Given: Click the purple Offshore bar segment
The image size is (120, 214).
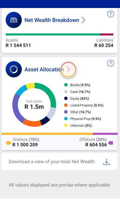Looking at the screenshot, I should coord(105,134).
